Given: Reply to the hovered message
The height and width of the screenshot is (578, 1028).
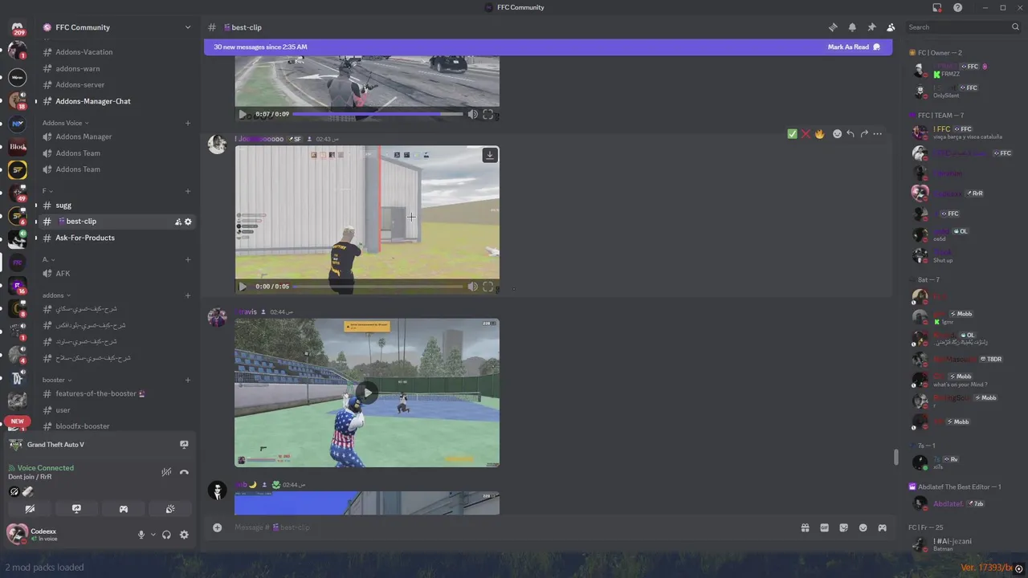Looking at the screenshot, I should click(851, 134).
